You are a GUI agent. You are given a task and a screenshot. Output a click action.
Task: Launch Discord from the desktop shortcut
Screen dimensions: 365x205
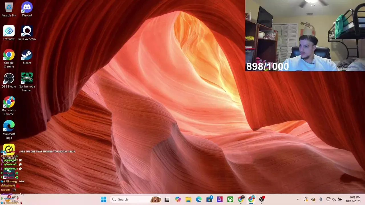(x=27, y=9)
